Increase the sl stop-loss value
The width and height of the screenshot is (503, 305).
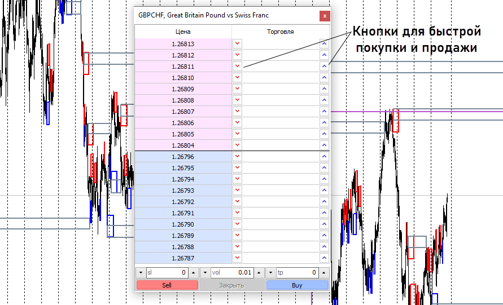[194, 272]
